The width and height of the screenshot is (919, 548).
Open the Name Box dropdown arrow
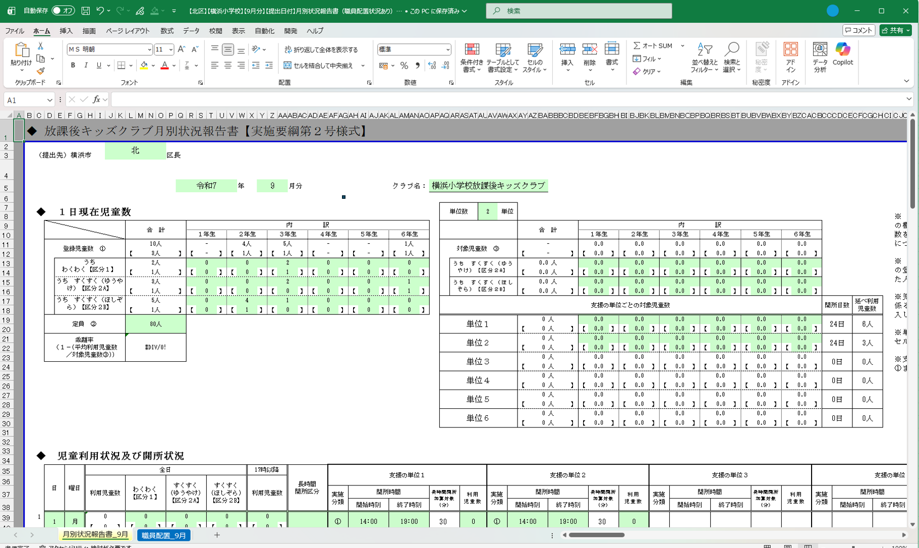(49, 100)
